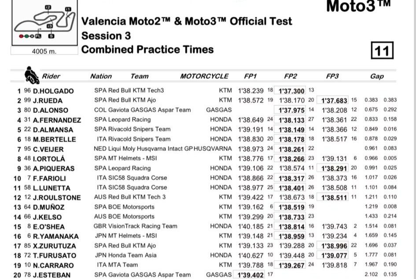Screen dimensions: 416x279
Task: Select the Rider column header
Action: 51,76
